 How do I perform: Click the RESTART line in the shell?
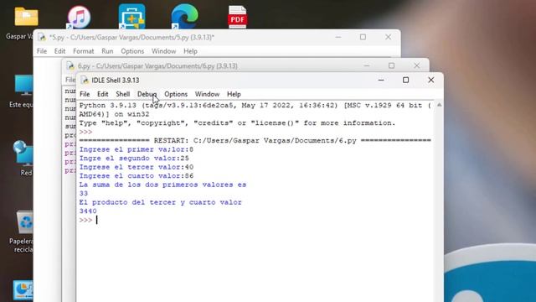coord(255,141)
